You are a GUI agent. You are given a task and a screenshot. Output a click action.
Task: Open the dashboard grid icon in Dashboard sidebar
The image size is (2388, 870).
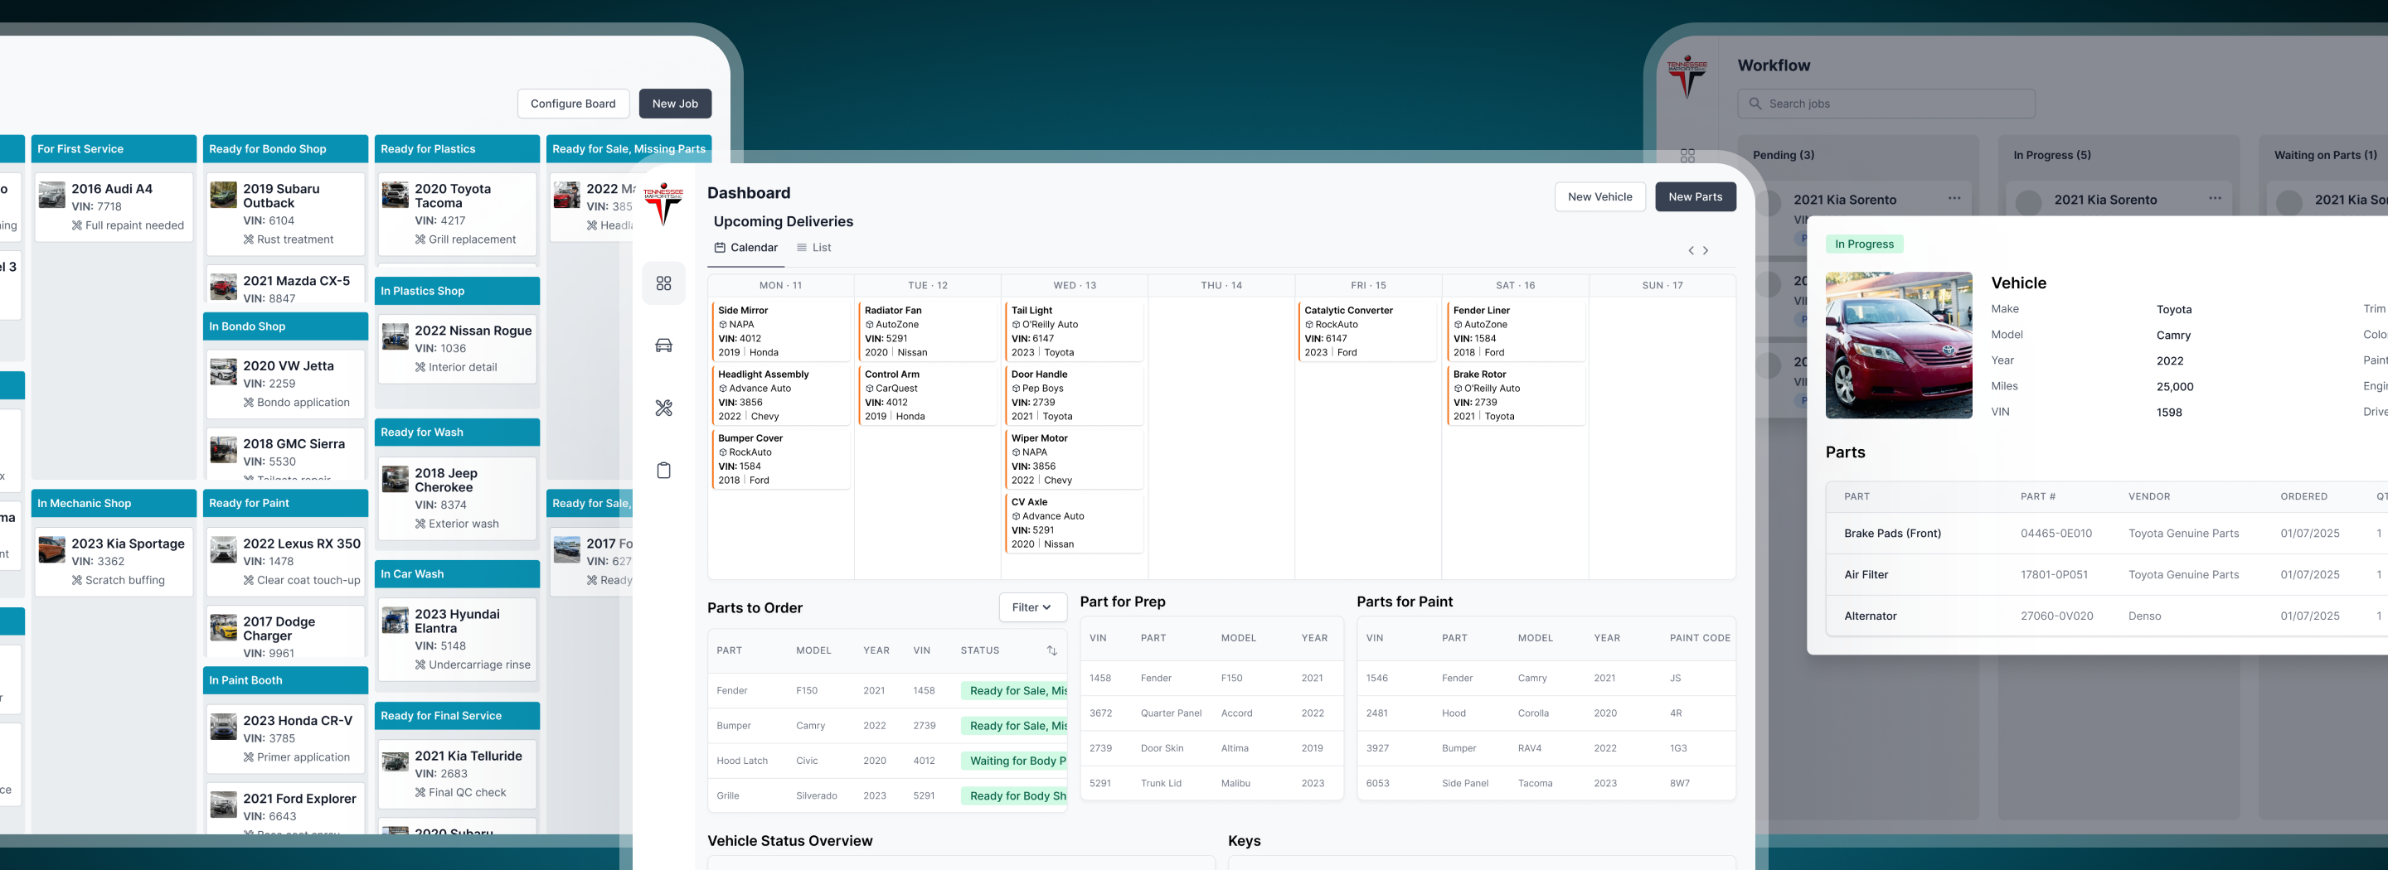[x=663, y=283]
